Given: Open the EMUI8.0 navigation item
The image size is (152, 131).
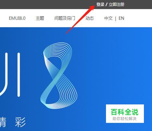Looking at the screenshot, I should coord(17,18).
